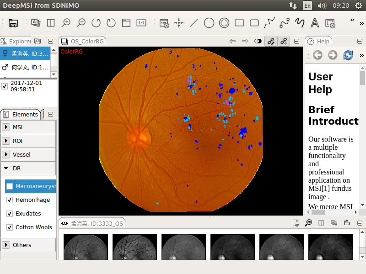This screenshot has width=366, height=274.
Task: Rotate image counterclockwise
Action: pos(96,23)
